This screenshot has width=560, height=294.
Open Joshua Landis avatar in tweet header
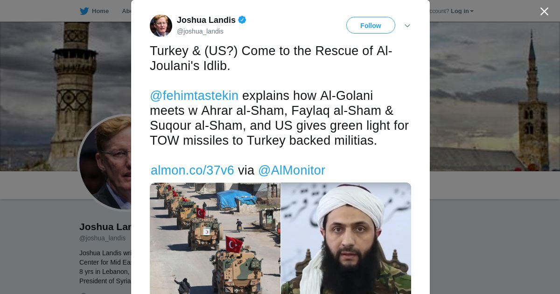coord(161,26)
